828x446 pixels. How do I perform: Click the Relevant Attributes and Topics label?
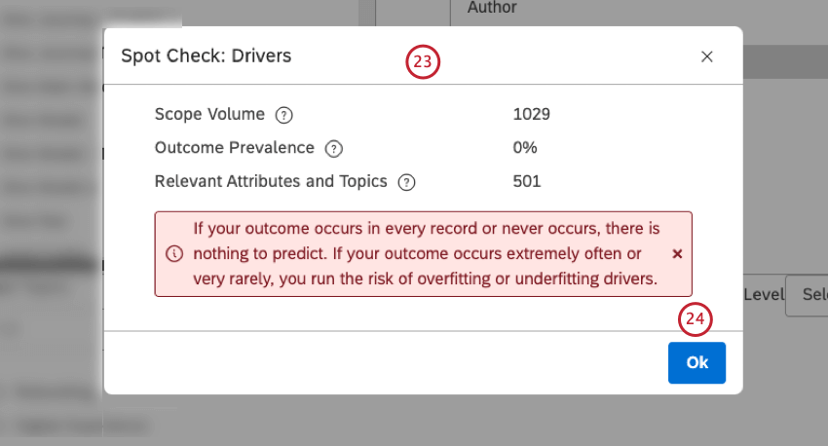click(271, 181)
